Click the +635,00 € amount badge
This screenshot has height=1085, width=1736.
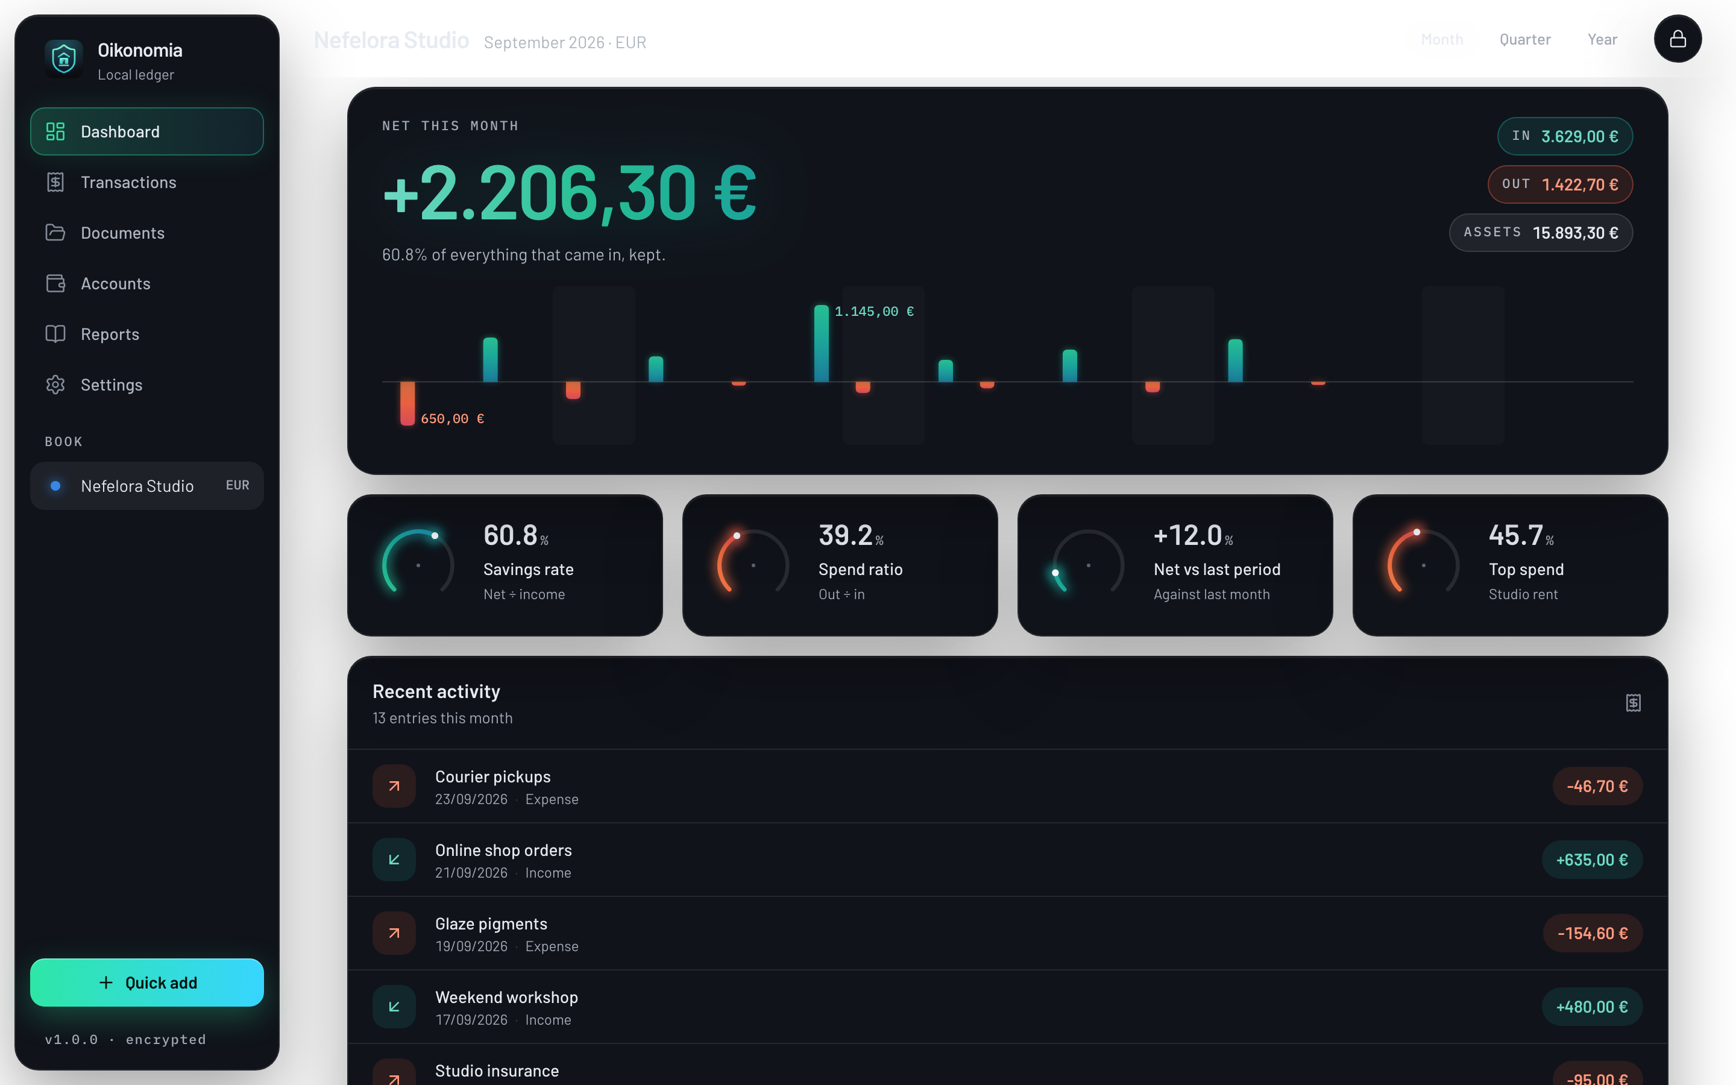coord(1592,860)
